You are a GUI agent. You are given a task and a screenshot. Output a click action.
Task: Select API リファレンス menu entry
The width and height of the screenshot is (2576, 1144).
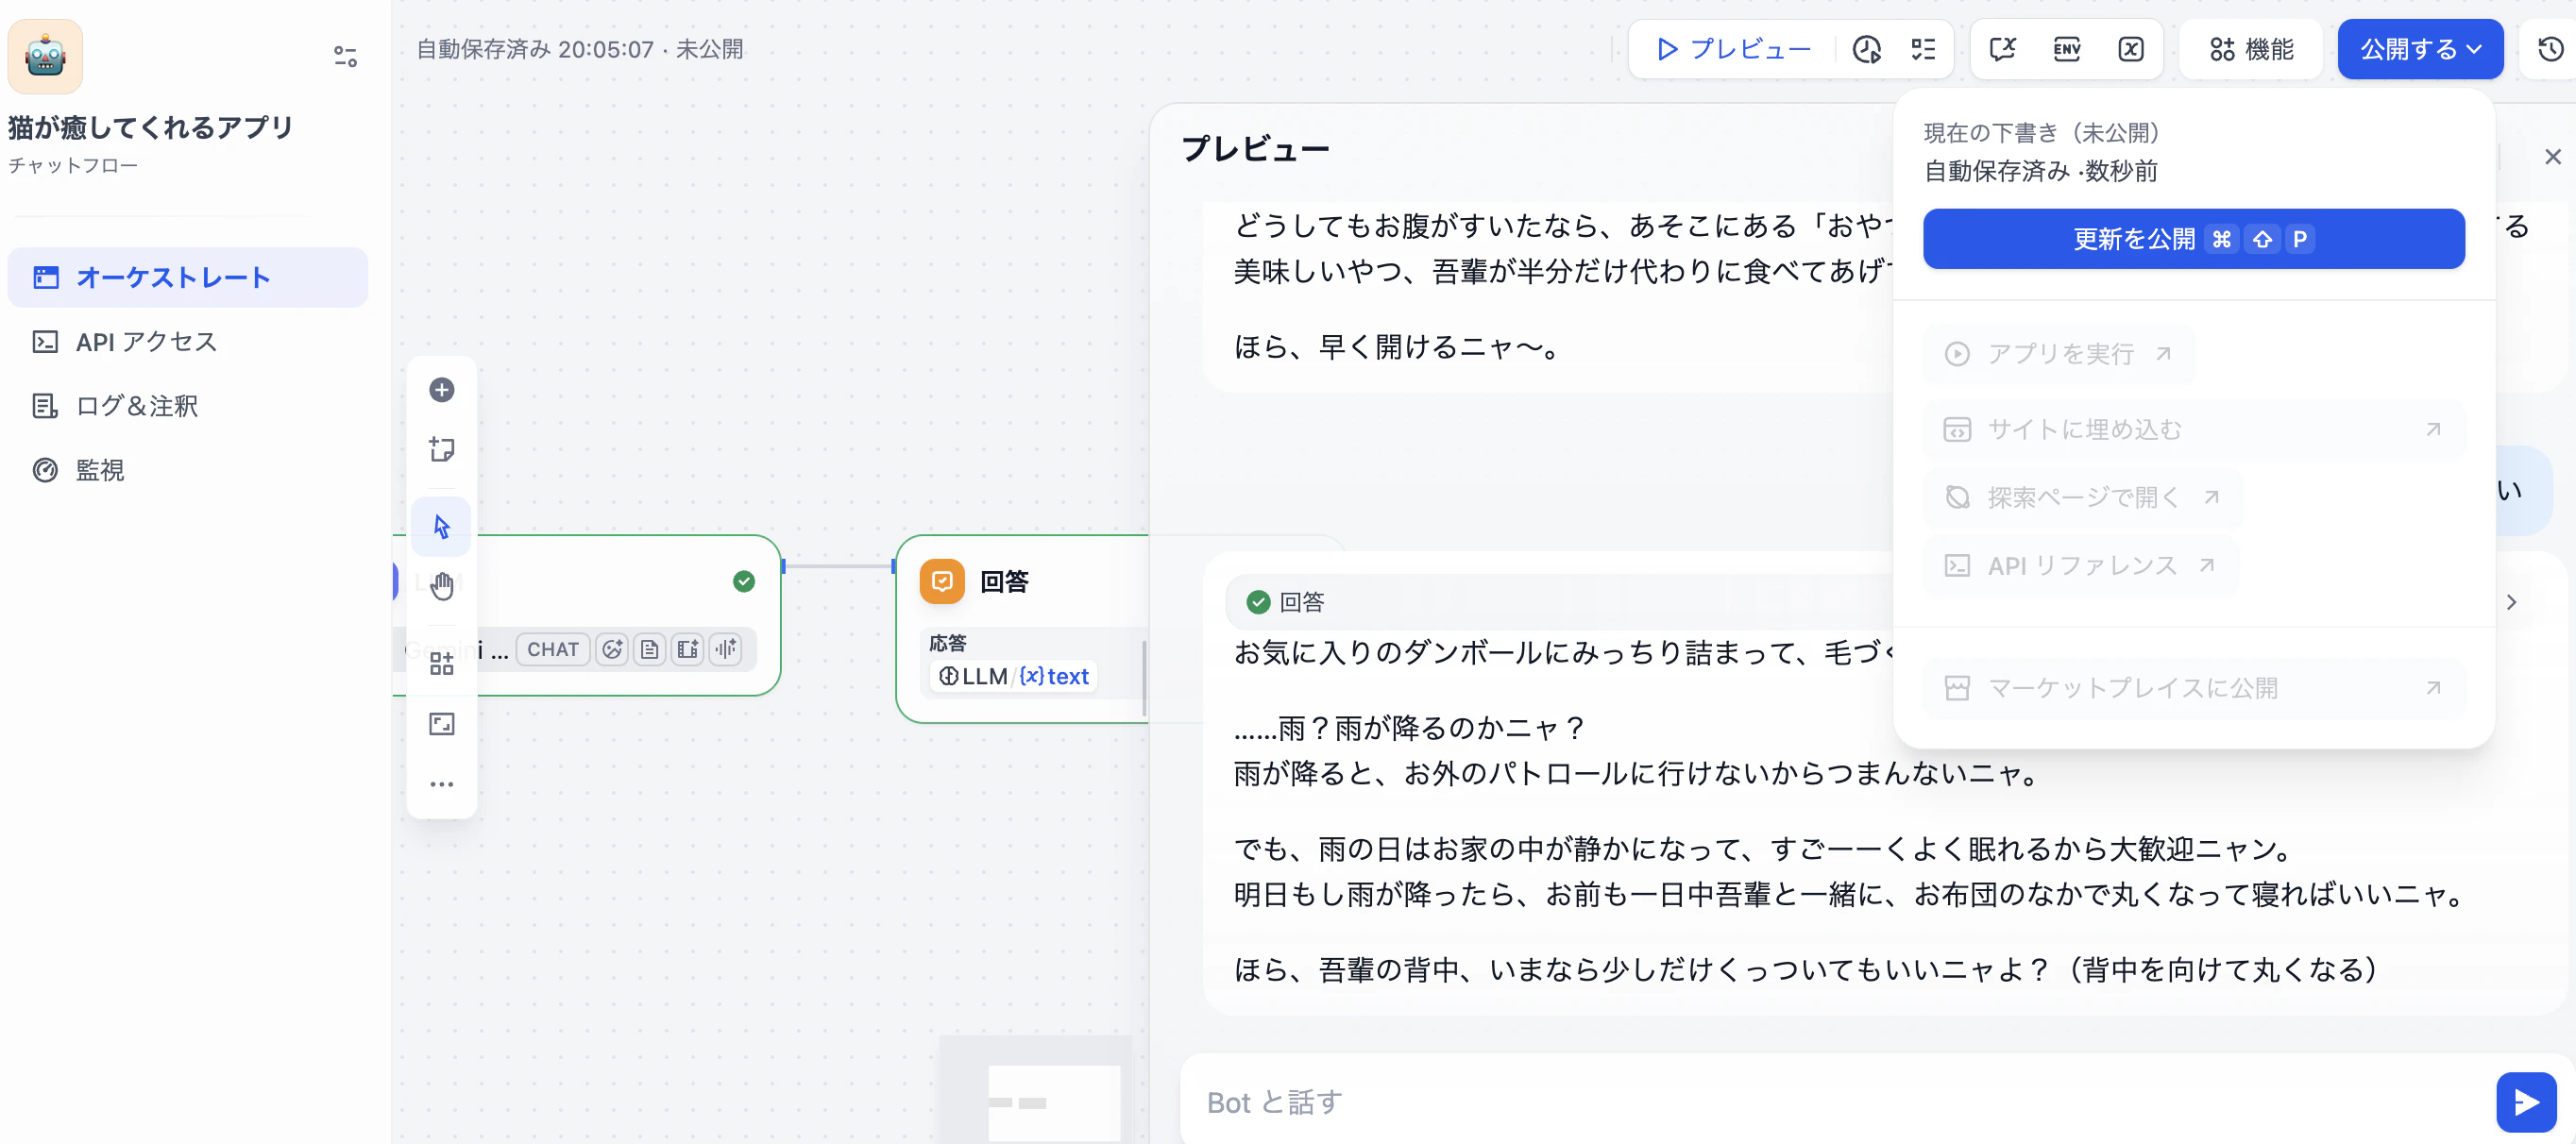pyautogui.click(x=2080, y=566)
